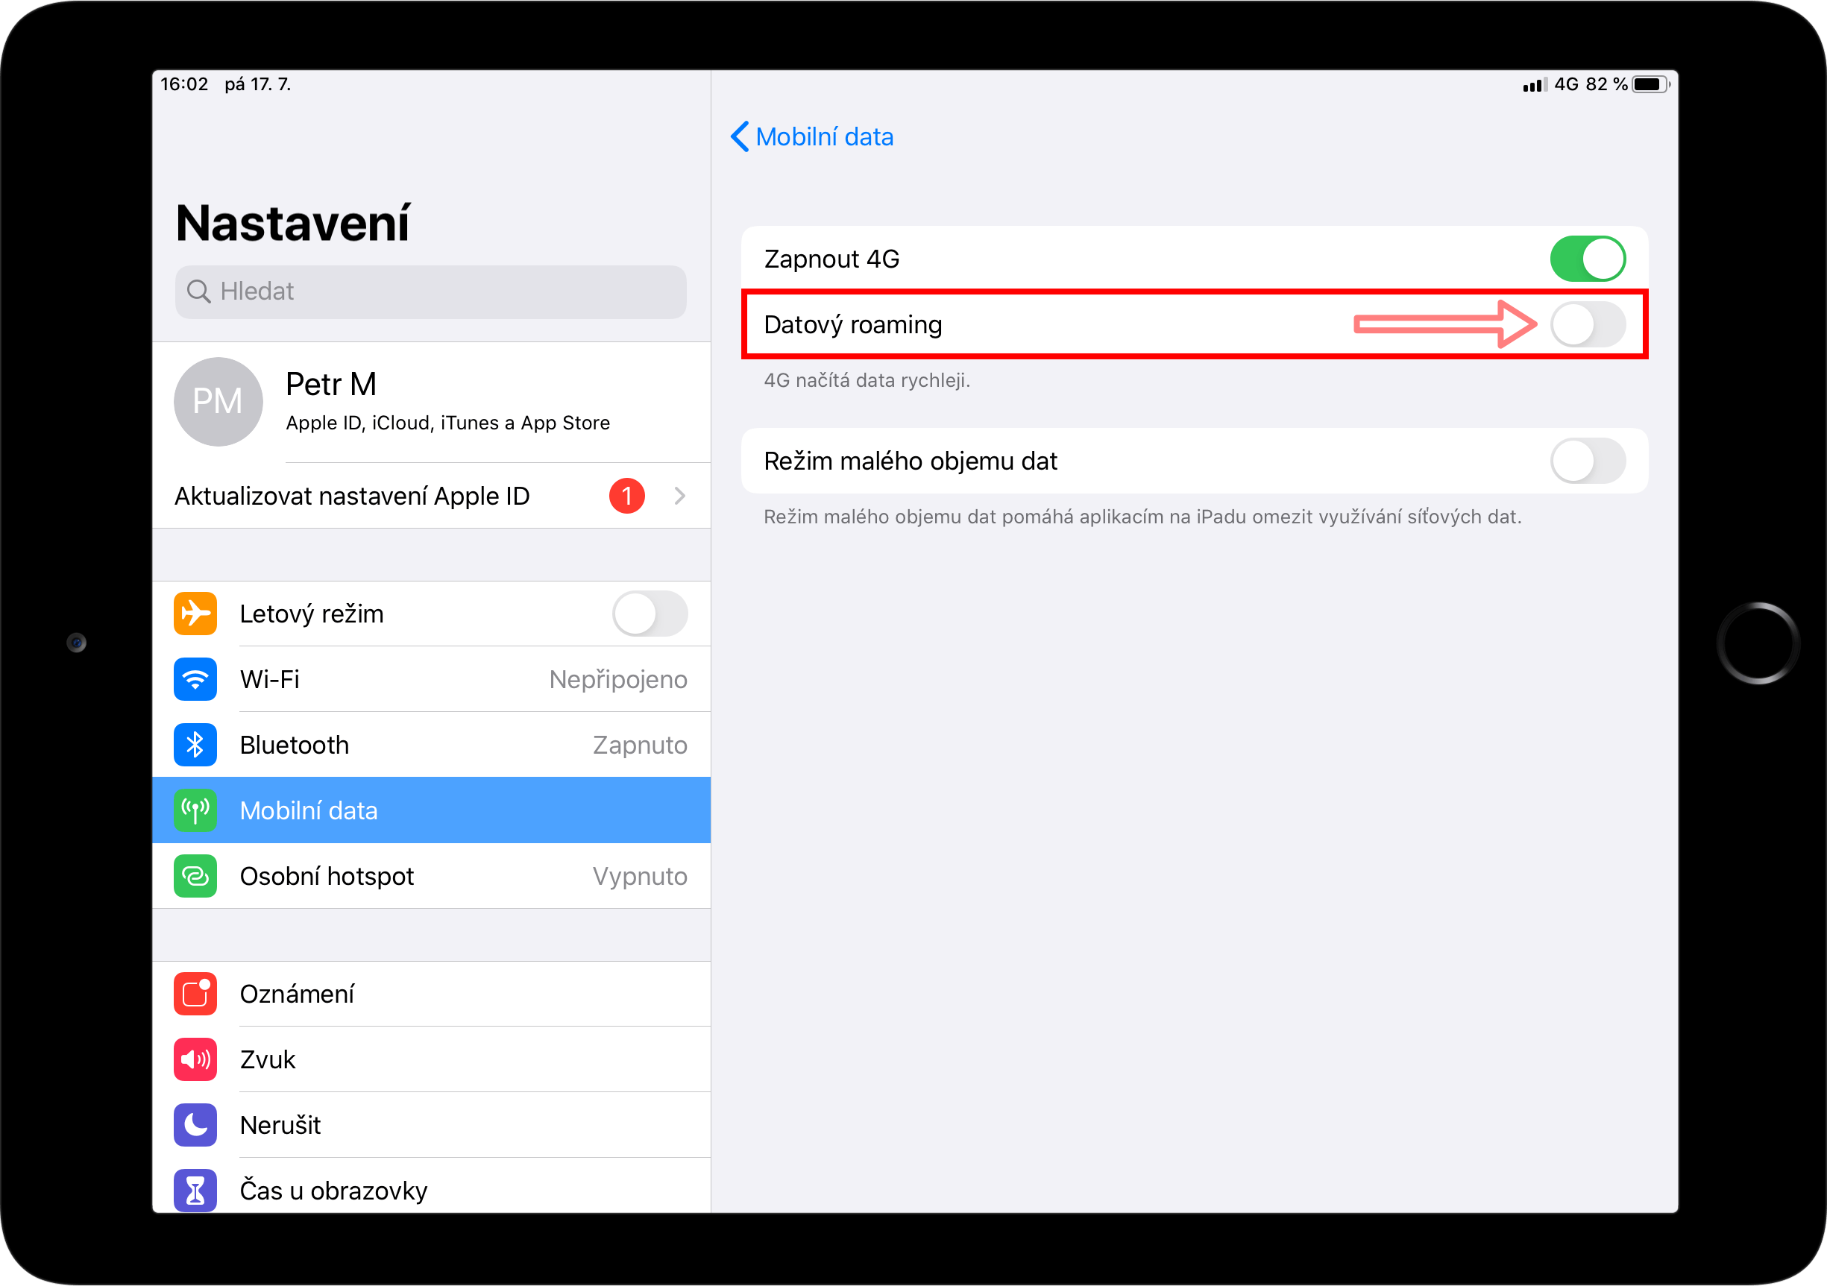Open the chevron next to Aktualizovat nastavení Apple ID
1827x1286 pixels.
[x=679, y=497]
